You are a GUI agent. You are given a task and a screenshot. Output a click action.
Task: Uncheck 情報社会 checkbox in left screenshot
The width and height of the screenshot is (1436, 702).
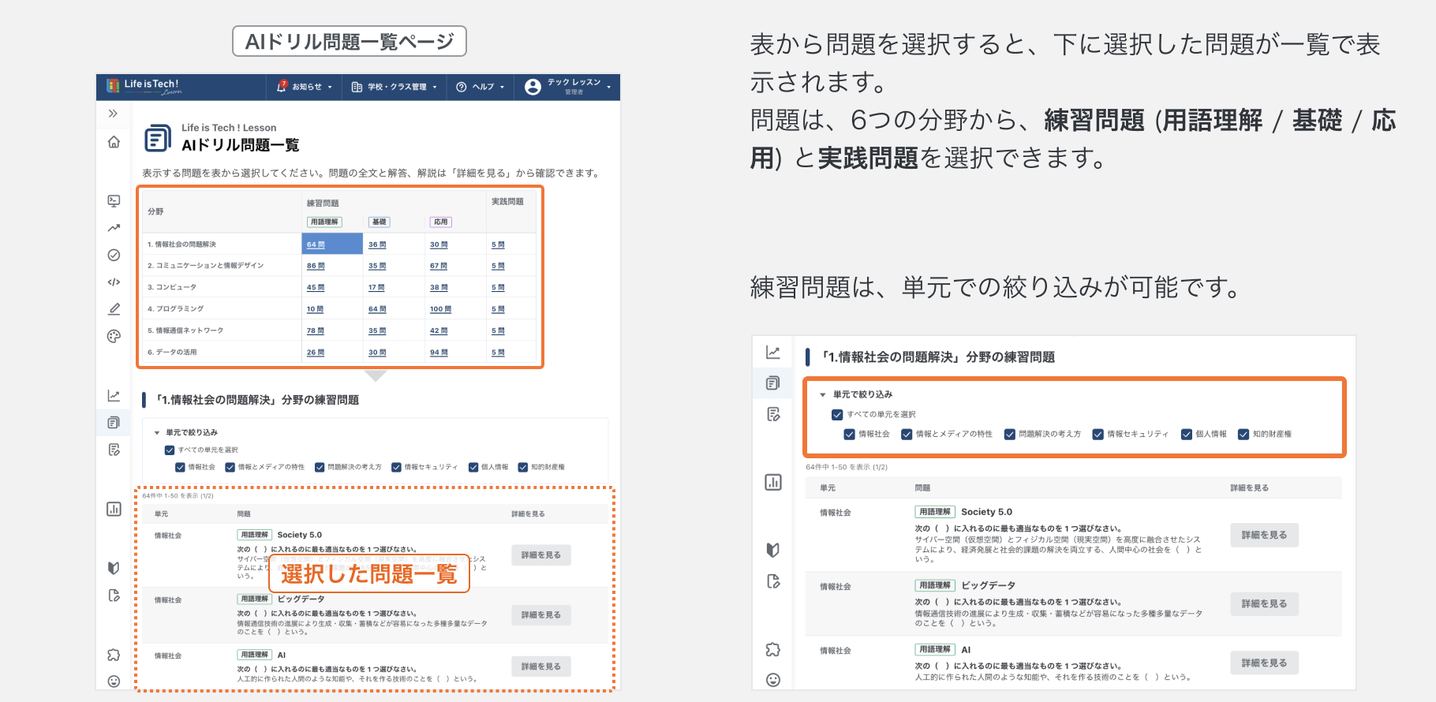point(180,467)
